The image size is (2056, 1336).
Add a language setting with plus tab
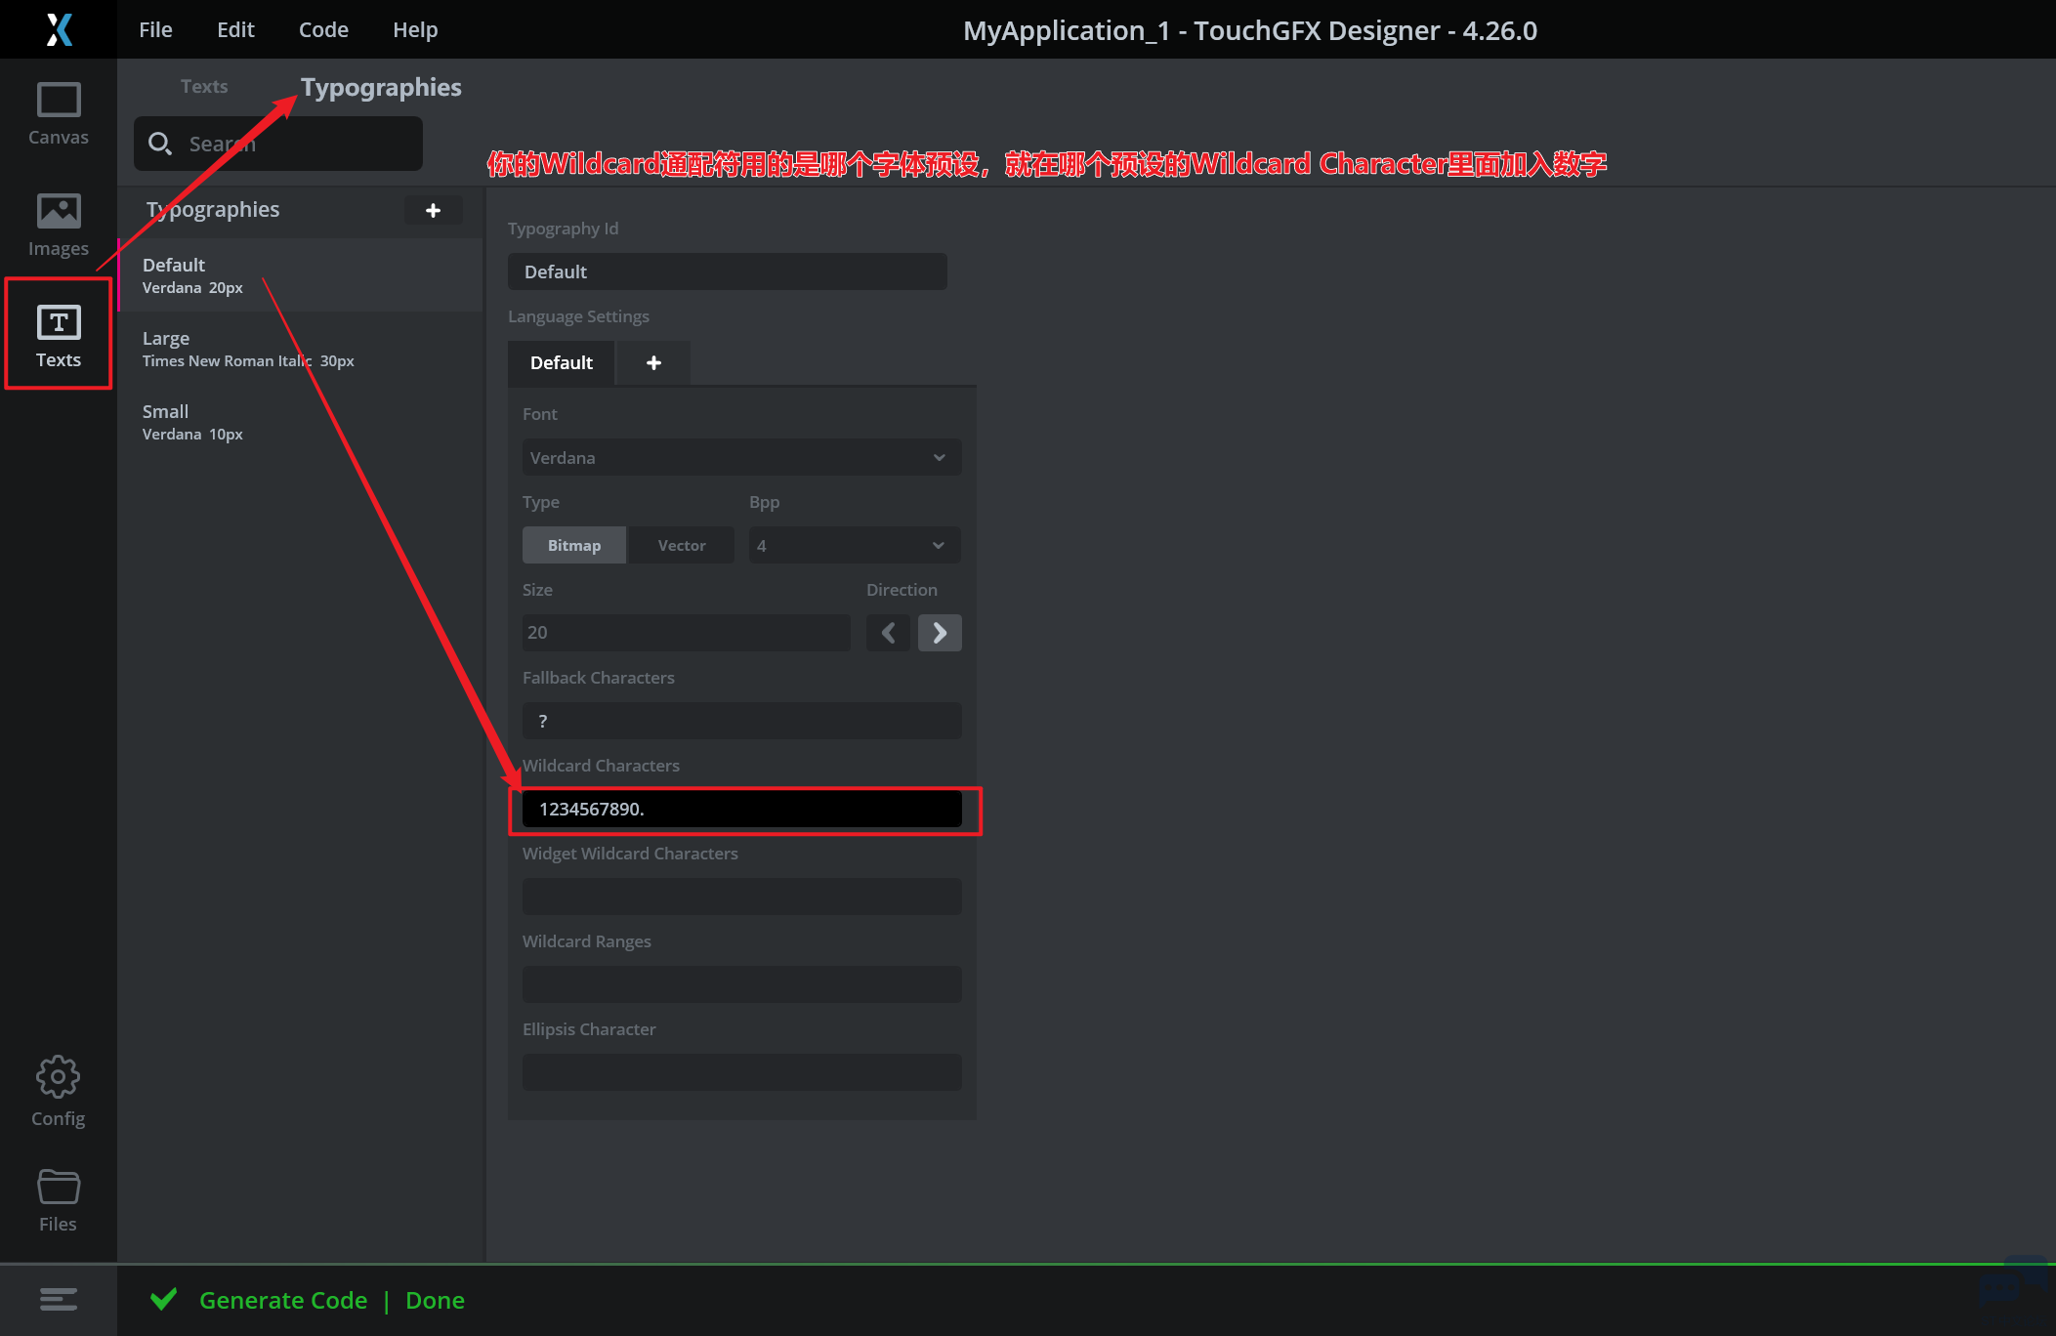653,362
